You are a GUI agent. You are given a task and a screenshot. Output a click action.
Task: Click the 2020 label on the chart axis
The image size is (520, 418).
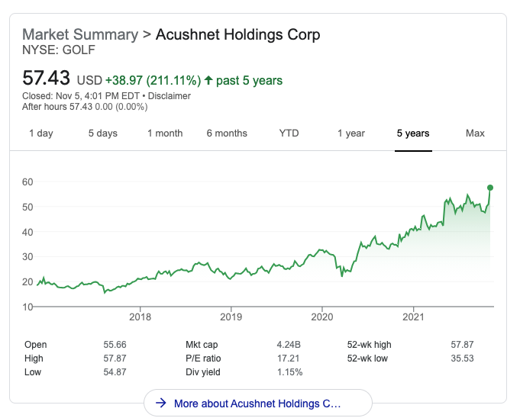(322, 316)
